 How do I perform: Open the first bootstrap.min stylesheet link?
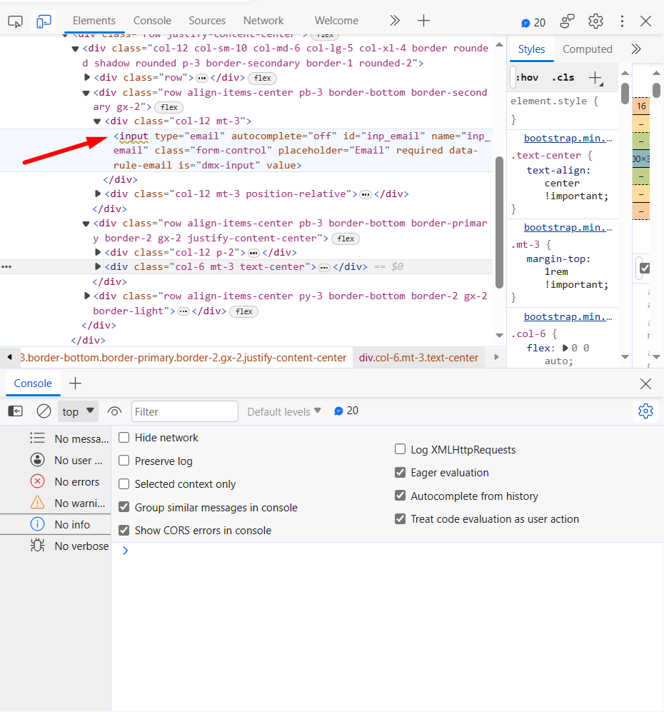[x=568, y=139]
